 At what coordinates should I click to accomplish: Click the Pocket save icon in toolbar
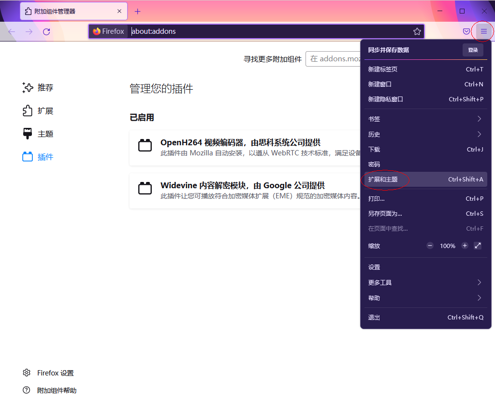(x=466, y=31)
